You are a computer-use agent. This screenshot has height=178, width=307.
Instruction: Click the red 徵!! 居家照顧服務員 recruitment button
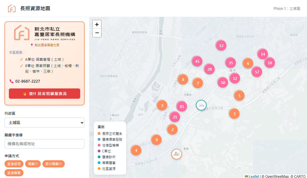point(44,93)
